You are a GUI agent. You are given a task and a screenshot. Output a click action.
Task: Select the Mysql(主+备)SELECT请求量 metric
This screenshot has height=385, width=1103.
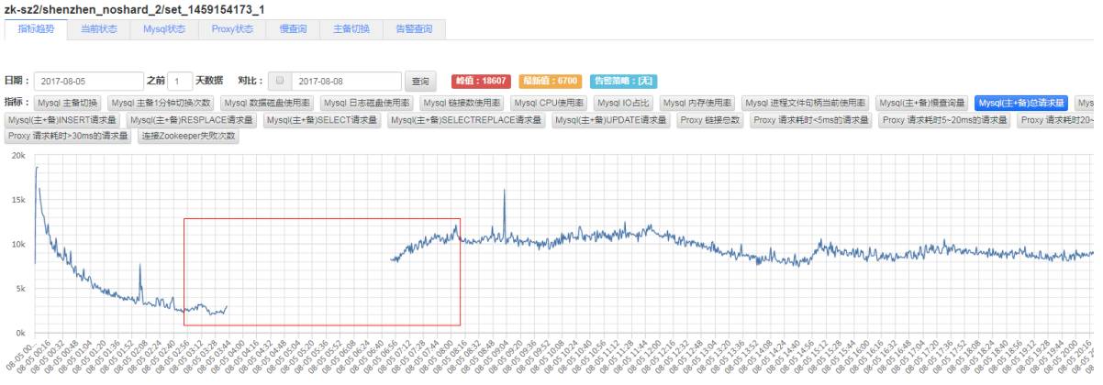tap(322, 120)
